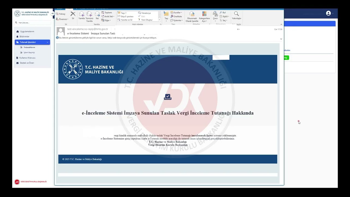Click the Bul find button

click(x=223, y=13)
